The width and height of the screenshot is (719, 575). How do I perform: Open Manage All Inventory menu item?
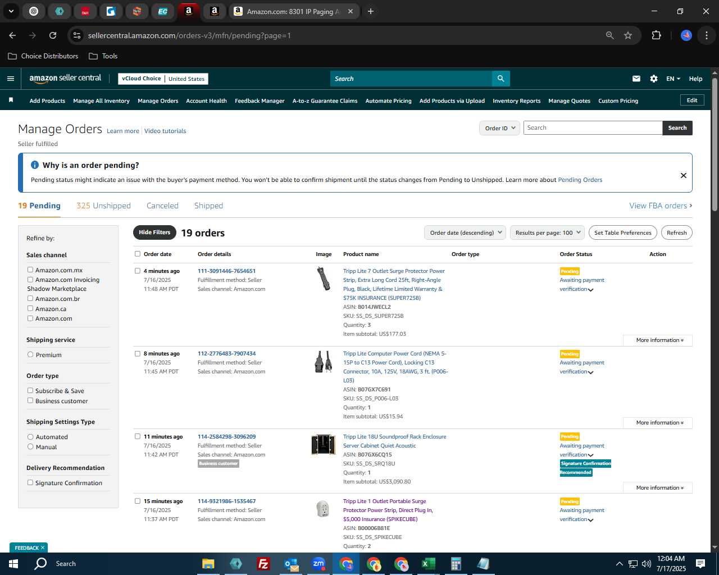[x=101, y=101]
